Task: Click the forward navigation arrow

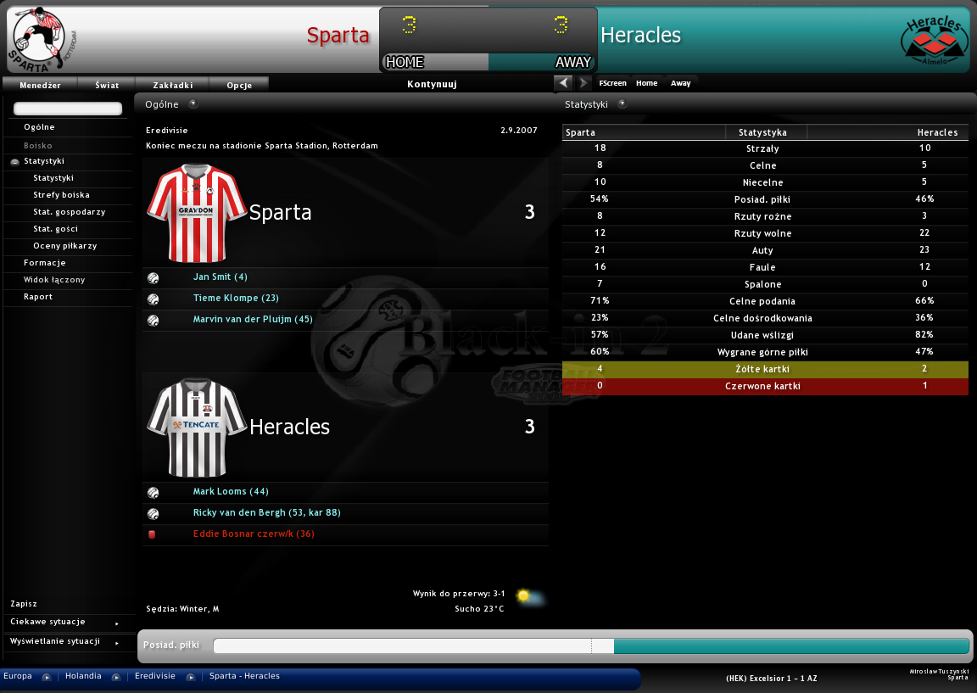Action: click(583, 82)
